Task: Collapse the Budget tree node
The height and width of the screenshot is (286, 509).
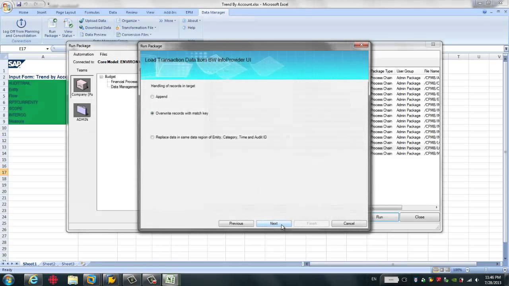Action: click(101, 77)
